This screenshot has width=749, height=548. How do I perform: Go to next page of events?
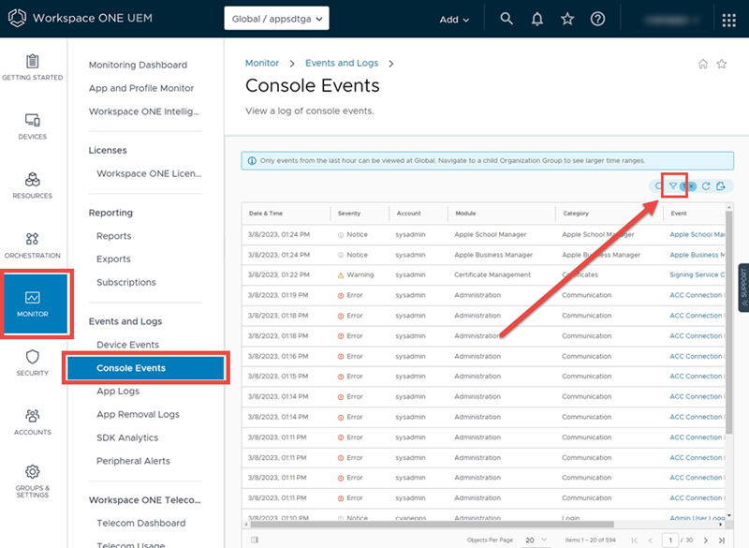pos(706,540)
